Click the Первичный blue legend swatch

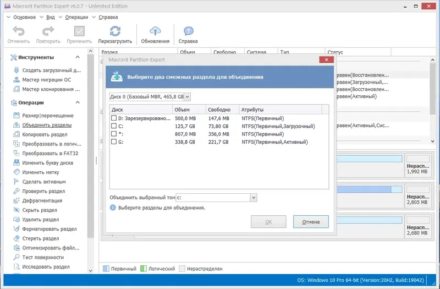[106, 269]
